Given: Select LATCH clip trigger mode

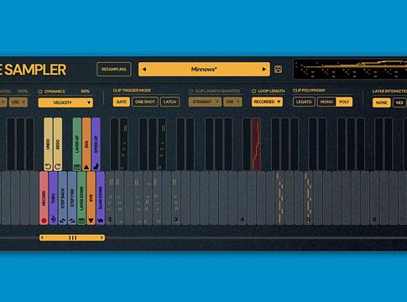Looking at the screenshot, I should click(x=170, y=102).
